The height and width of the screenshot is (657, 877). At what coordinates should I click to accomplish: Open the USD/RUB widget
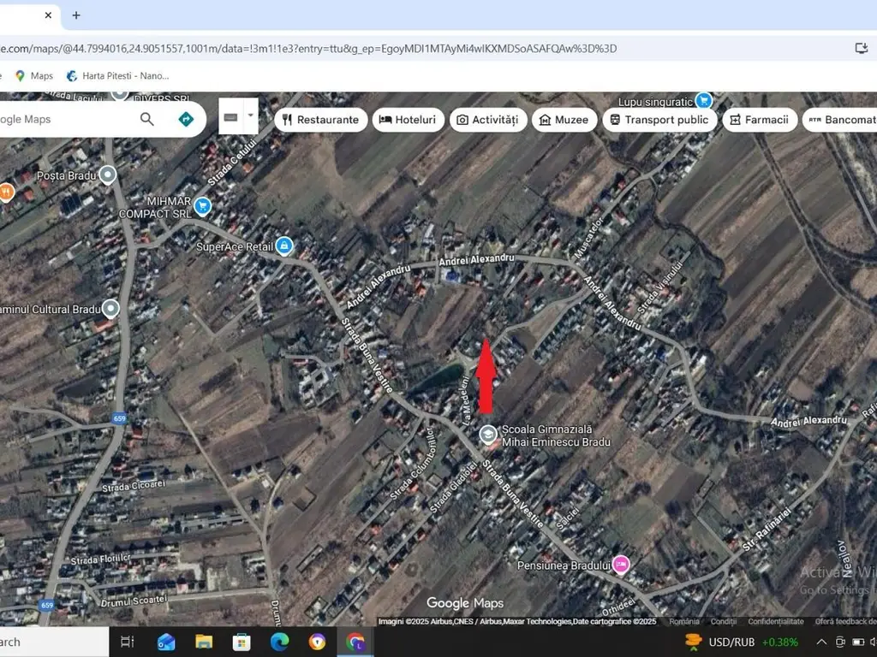coord(742,642)
